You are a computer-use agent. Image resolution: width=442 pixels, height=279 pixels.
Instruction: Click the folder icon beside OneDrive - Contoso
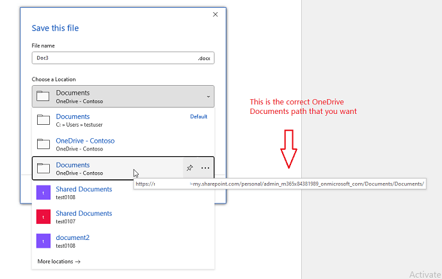pos(43,144)
